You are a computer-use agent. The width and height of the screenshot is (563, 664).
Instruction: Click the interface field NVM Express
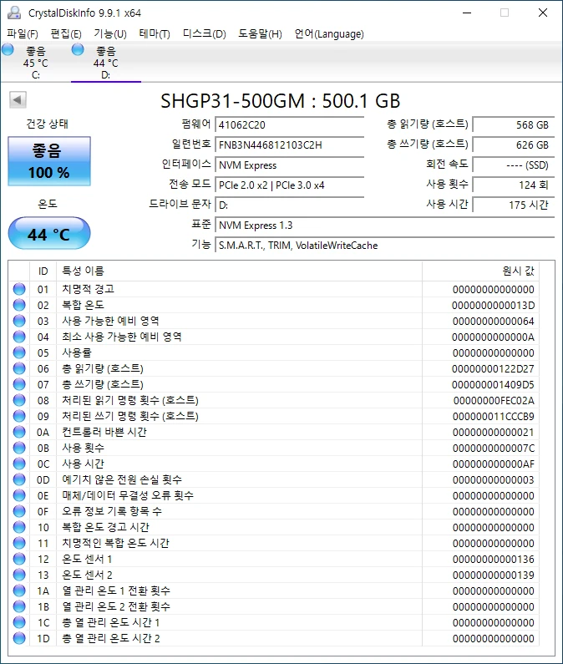pos(290,165)
